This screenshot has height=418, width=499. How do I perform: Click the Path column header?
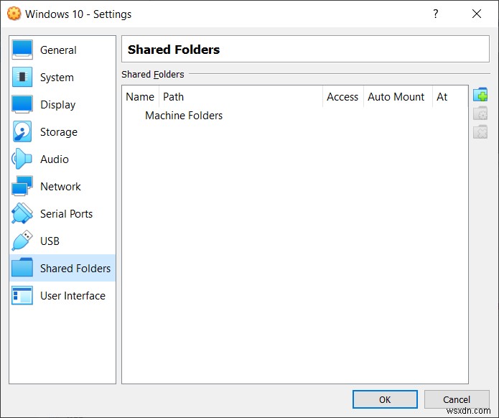[241, 97]
